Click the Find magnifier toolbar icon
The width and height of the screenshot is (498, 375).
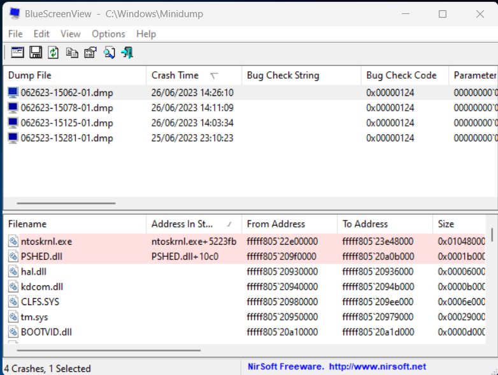(110, 53)
